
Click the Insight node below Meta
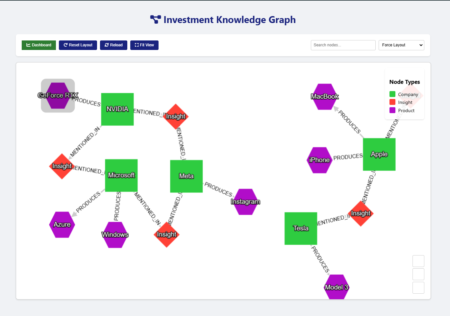(166, 235)
